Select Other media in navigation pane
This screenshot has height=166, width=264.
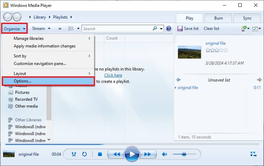tap(26, 106)
